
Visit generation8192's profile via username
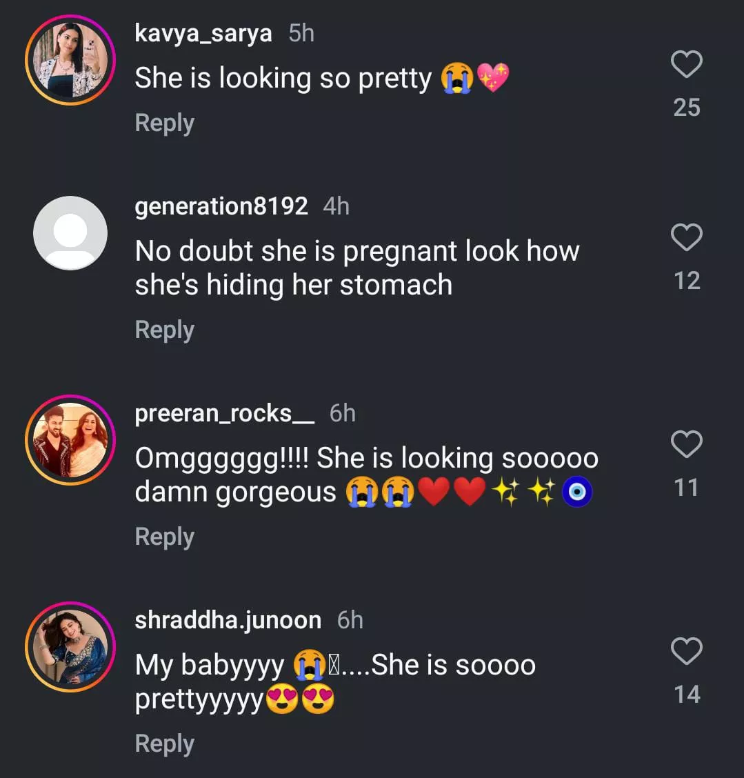(221, 206)
